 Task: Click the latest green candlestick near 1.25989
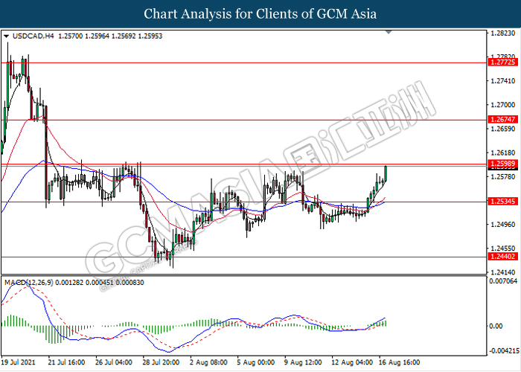[x=386, y=173]
